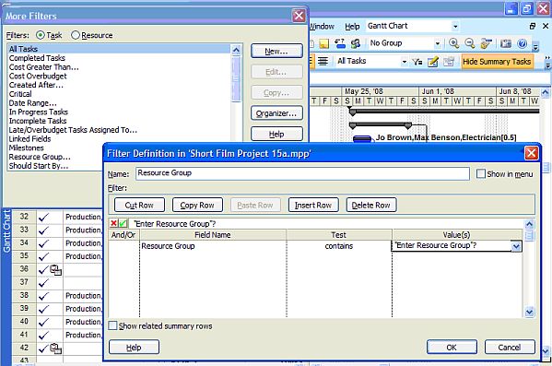552x366 pixels.
Task: Select In Progress Tasks filter
Action: 39,112
